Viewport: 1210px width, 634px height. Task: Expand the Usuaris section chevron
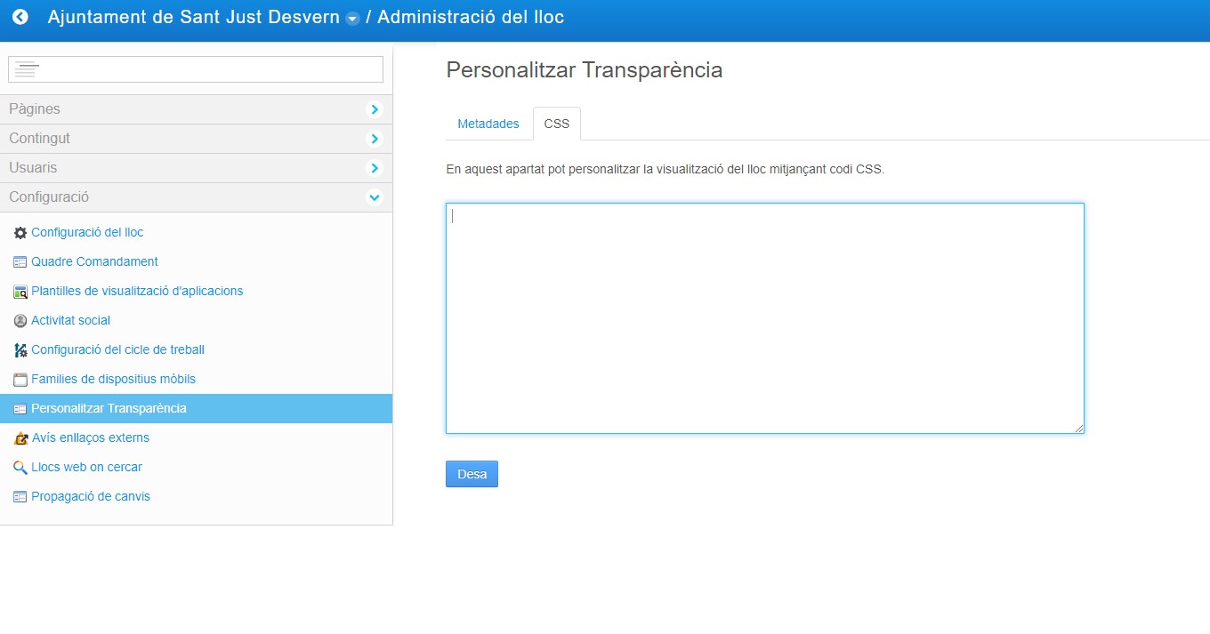(375, 168)
